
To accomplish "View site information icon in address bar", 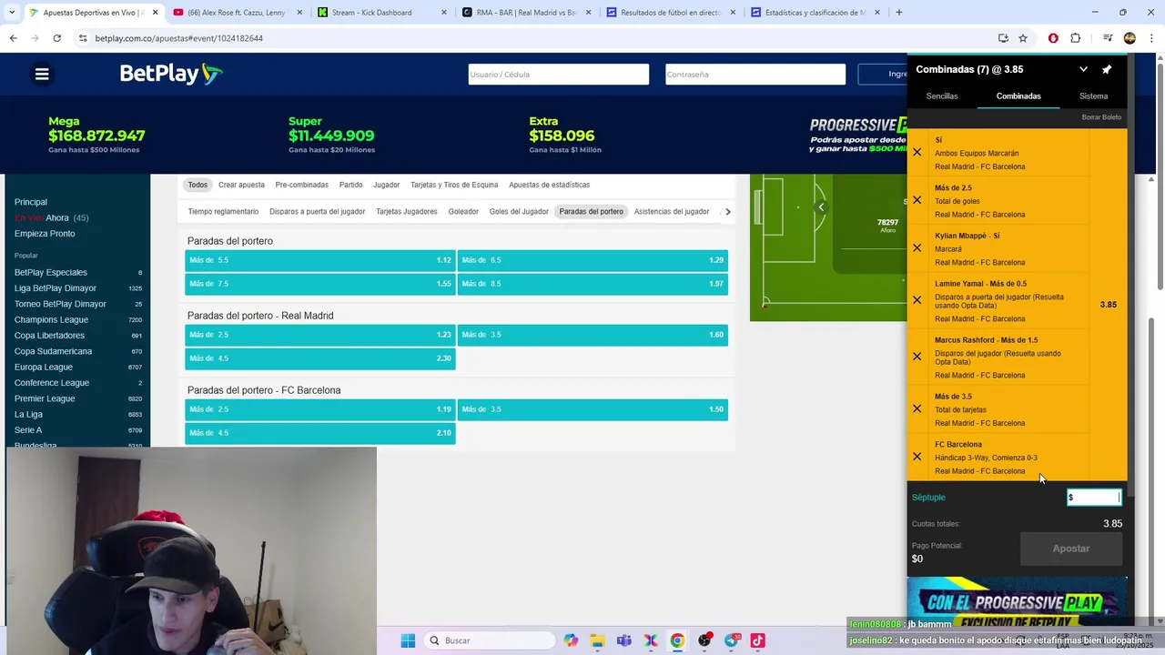I will coord(83,38).
